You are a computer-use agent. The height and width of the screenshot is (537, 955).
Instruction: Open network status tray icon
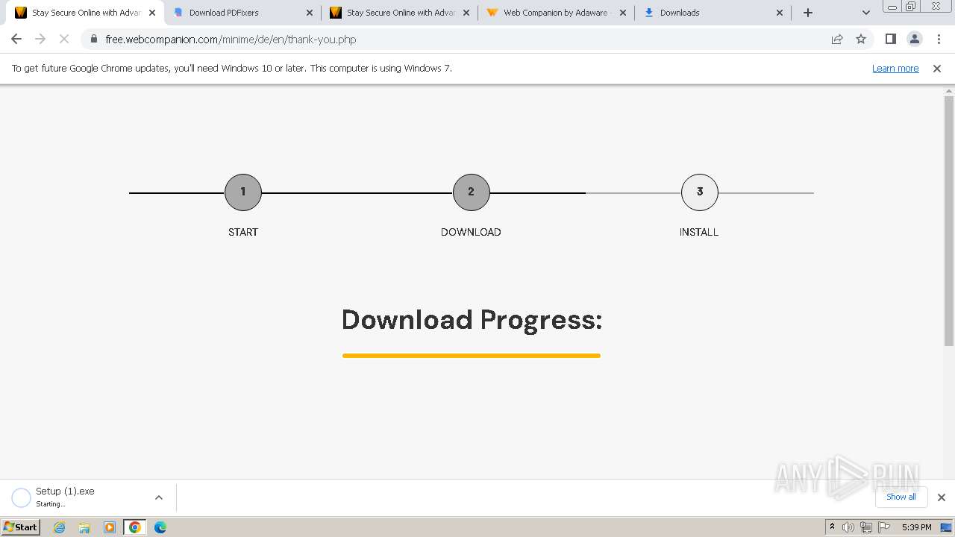(866, 527)
